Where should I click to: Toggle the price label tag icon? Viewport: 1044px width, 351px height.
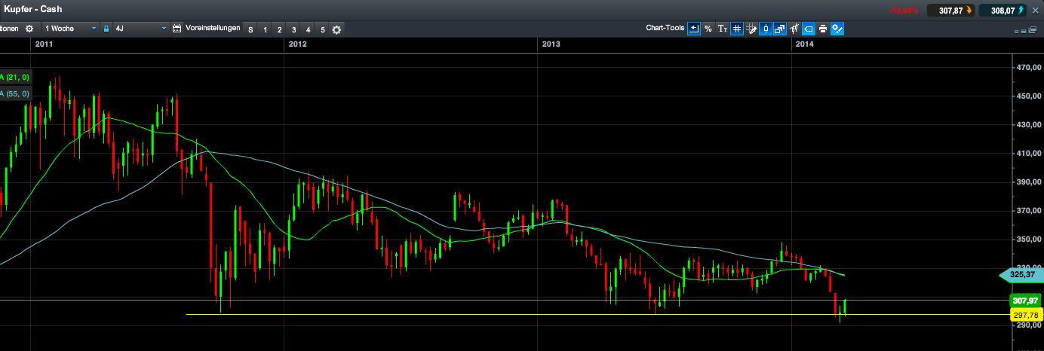pos(809,29)
